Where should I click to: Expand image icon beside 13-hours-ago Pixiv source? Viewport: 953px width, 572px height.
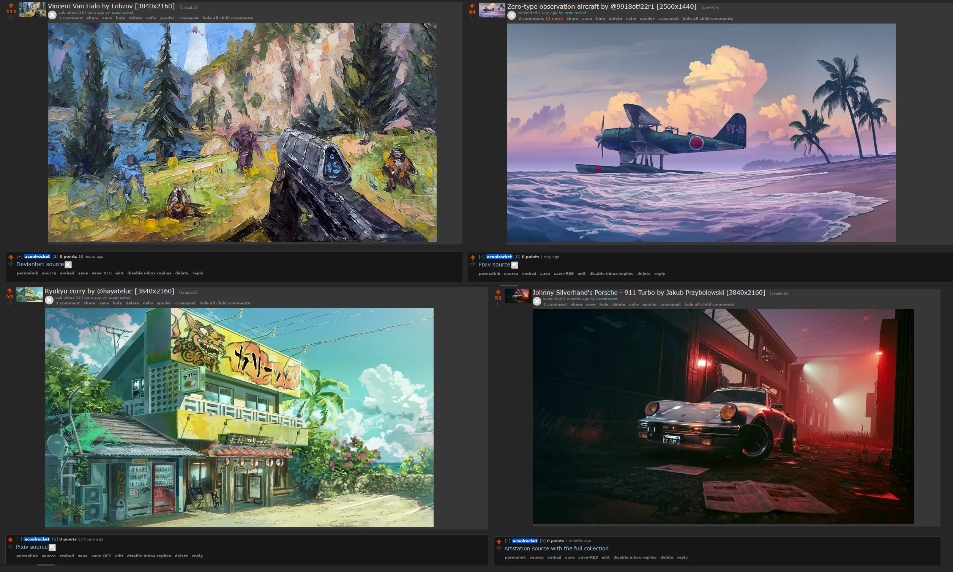coord(52,547)
